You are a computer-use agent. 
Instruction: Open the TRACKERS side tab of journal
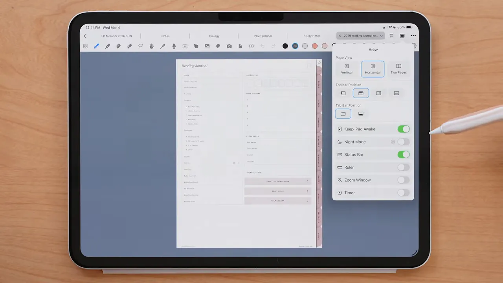pos(319,141)
